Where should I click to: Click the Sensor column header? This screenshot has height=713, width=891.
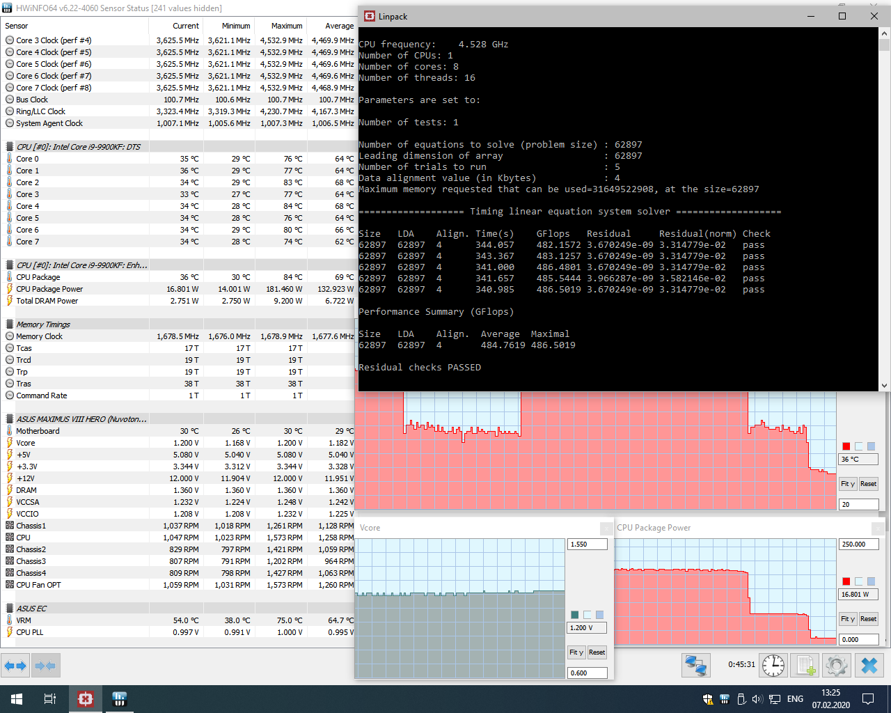click(x=74, y=26)
